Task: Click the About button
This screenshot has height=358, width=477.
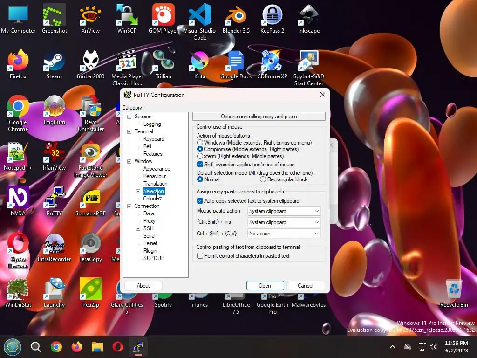Action: [143, 286]
